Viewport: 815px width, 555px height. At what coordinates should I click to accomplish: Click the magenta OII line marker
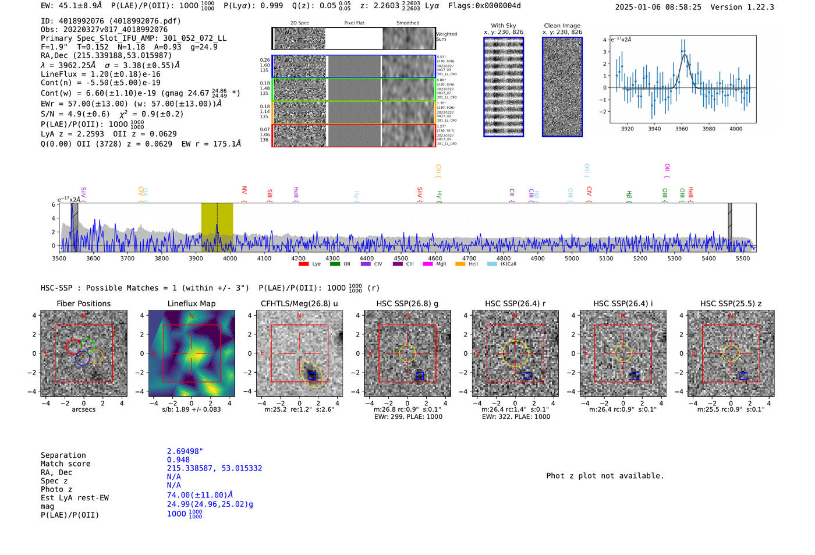[667, 171]
